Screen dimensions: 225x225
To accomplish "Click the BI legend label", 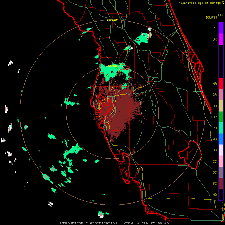I will tap(214, 183).
